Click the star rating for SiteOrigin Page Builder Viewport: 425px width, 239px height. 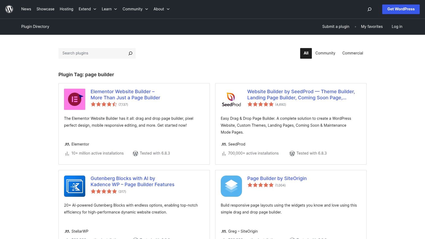pyautogui.click(x=261, y=185)
